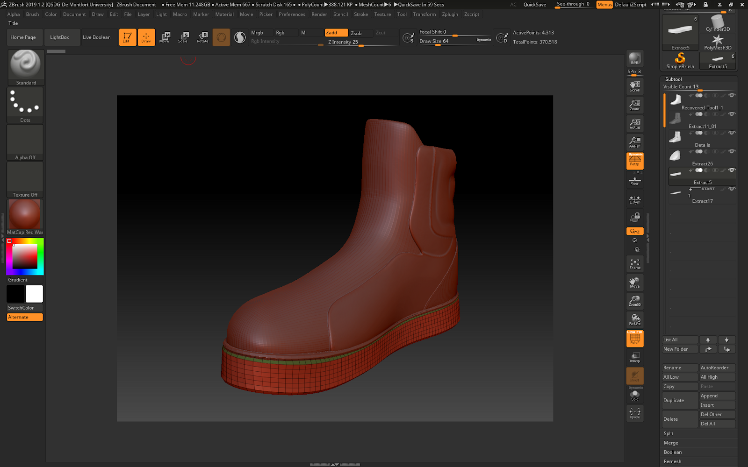Collapse the Subtool palette header
This screenshot has height=467, width=748.
click(x=674, y=79)
